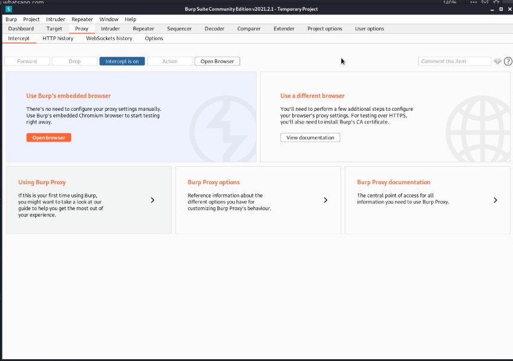Open the Project menu
513x361 pixels.
coord(31,19)
